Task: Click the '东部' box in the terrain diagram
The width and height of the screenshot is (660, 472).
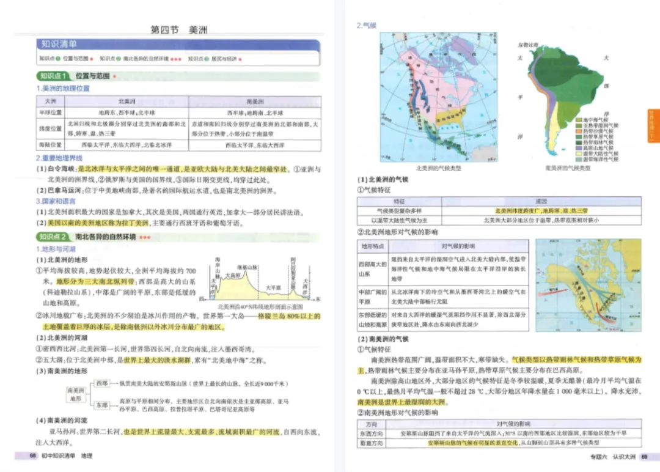Action: 101,405
